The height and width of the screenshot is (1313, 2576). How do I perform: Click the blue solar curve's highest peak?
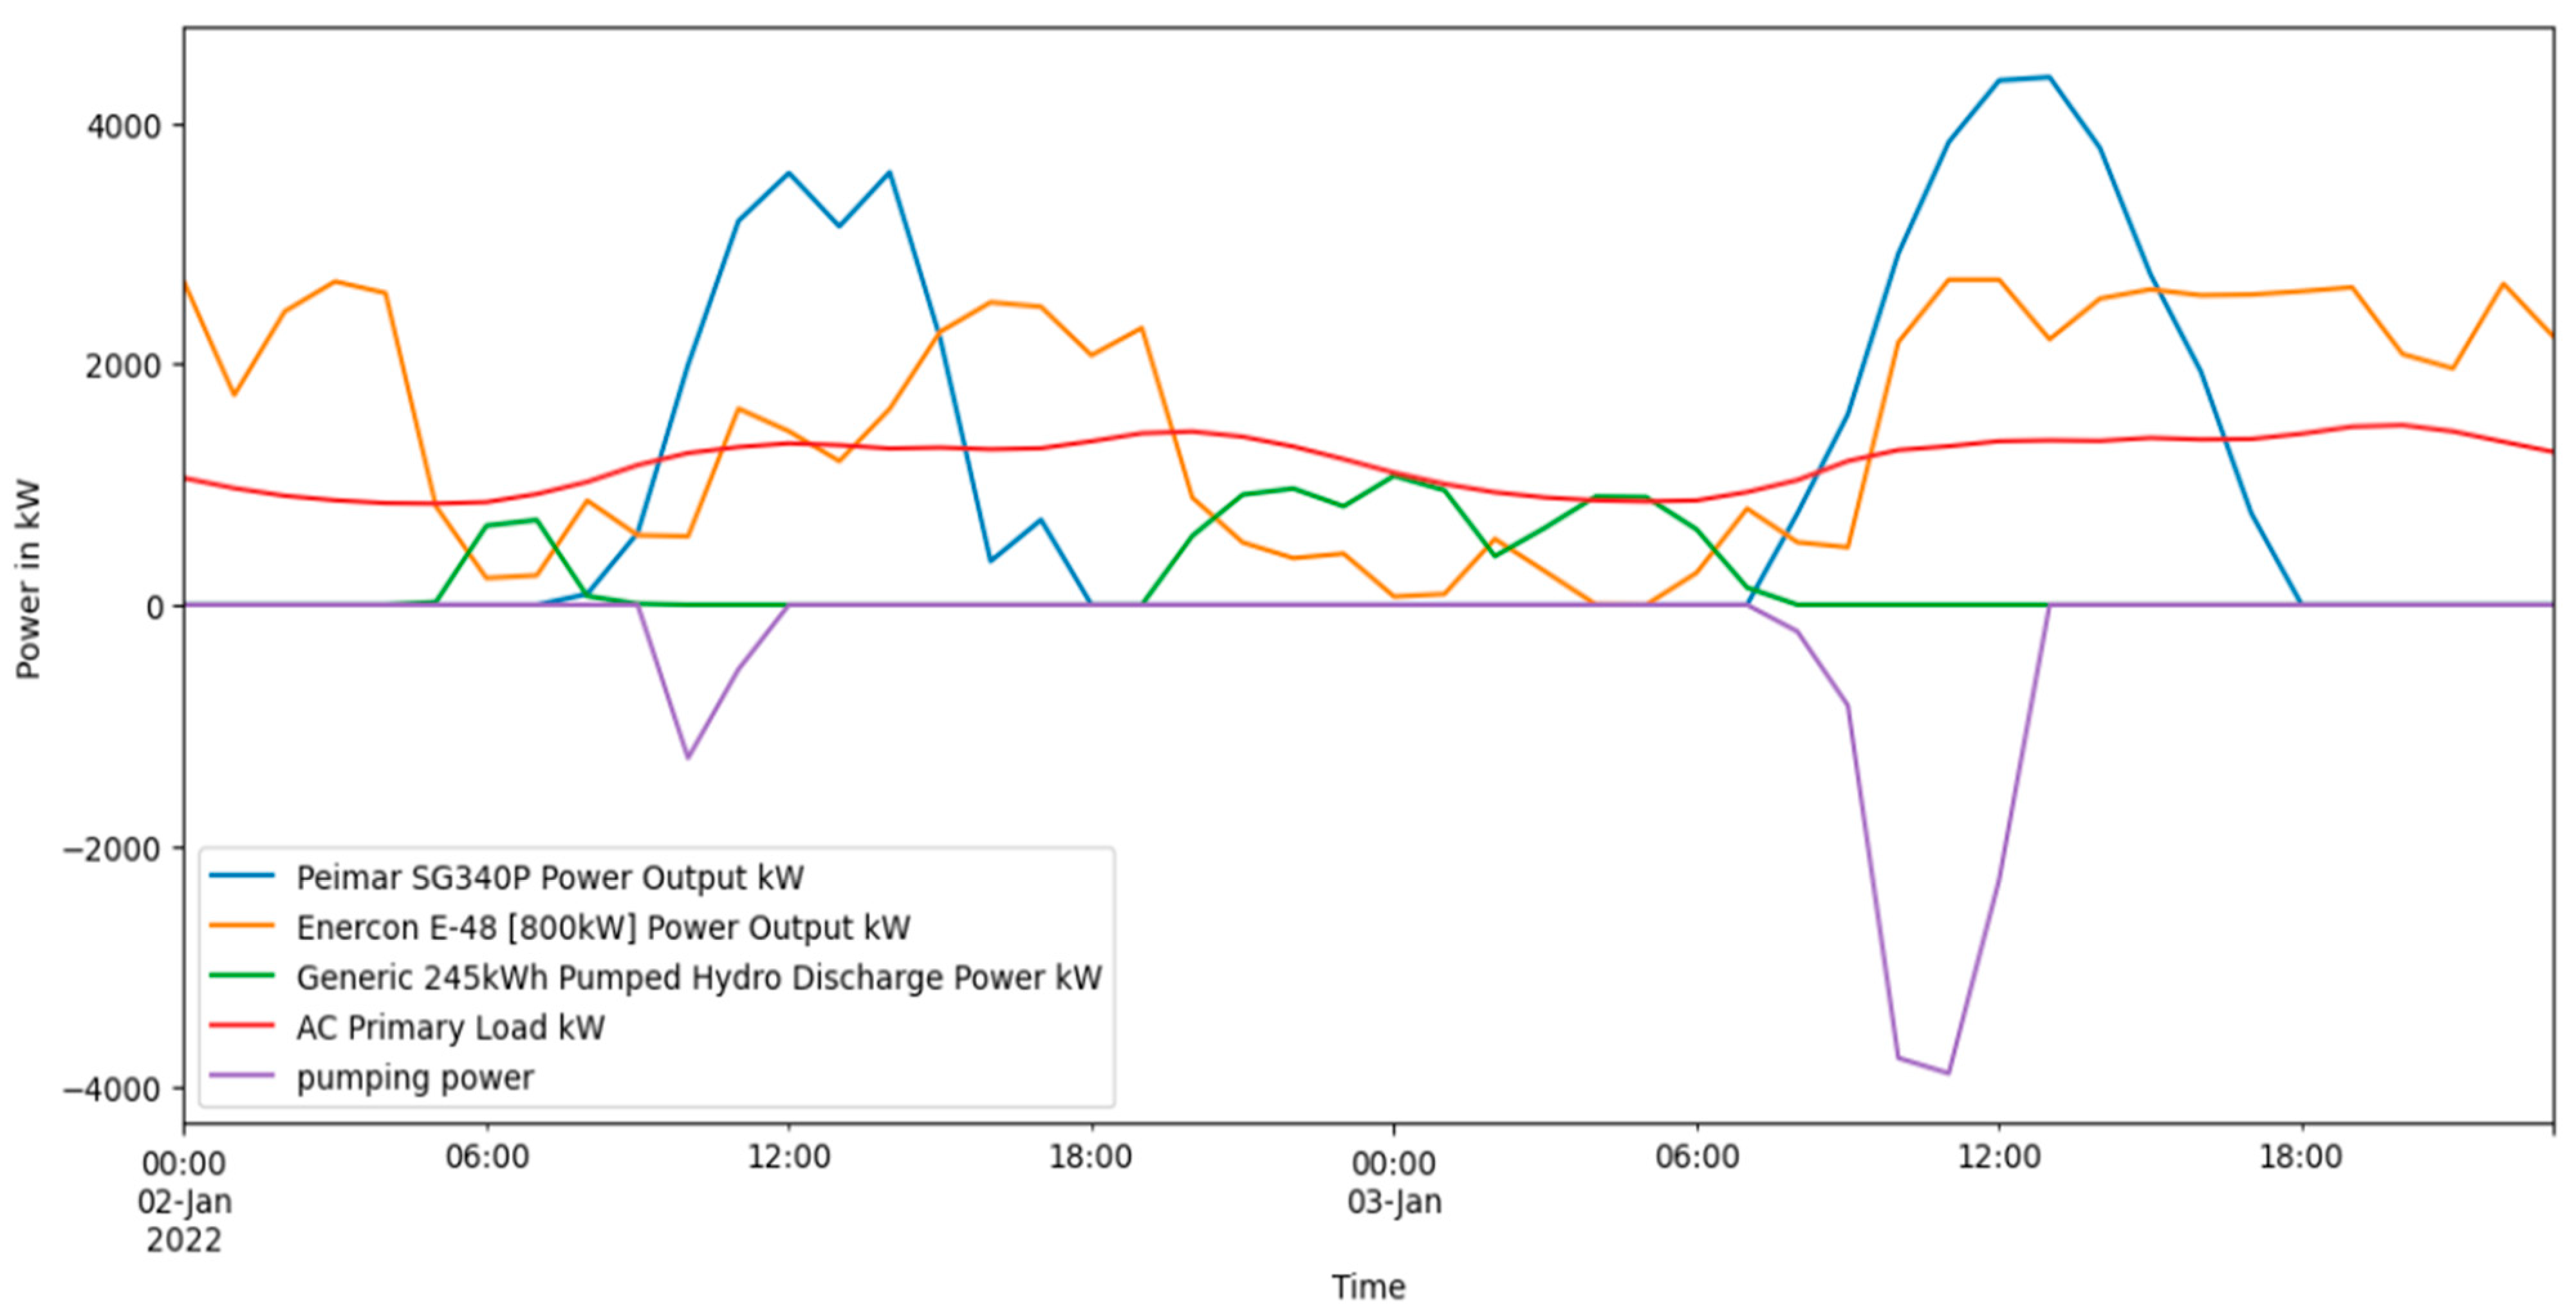(x=2048, y=77)
